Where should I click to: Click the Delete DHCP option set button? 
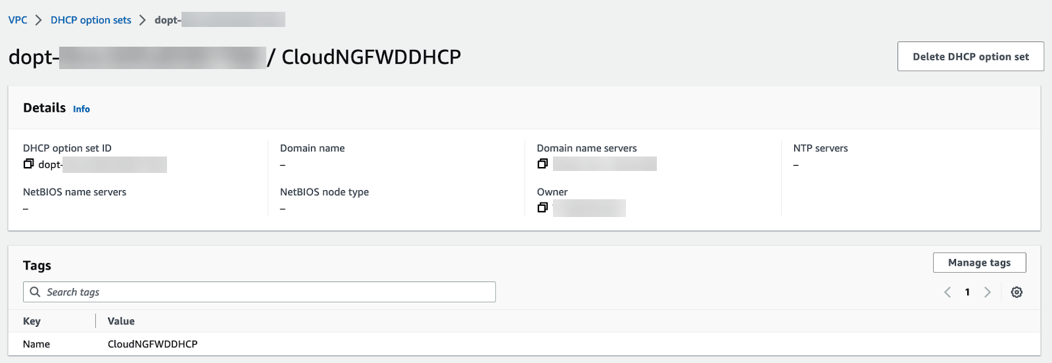(x=970, y=57)
